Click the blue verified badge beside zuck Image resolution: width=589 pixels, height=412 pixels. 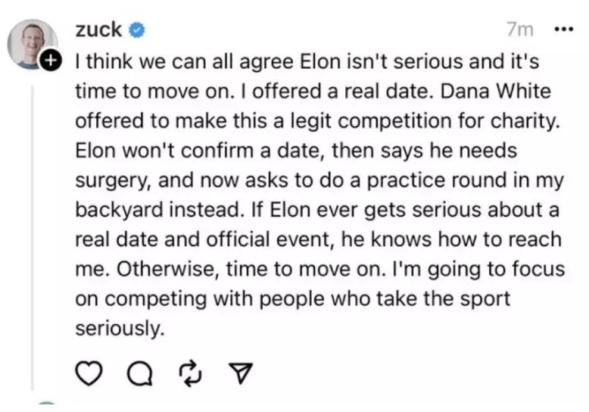coord(137,30)
